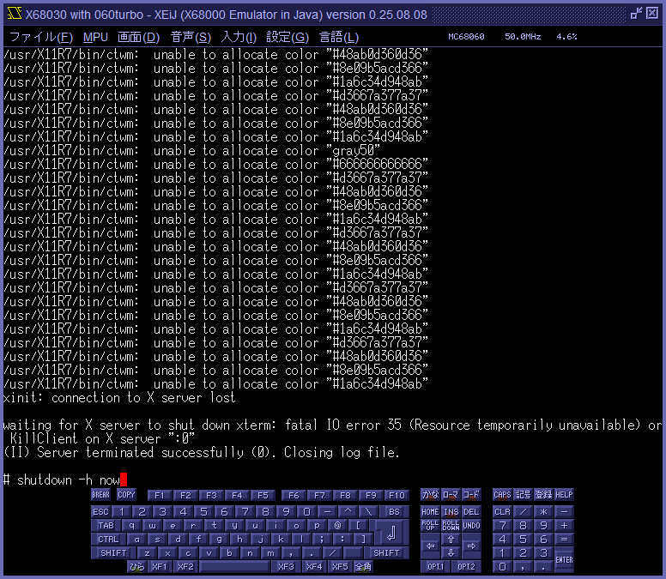
Task: Click the UNDO key
Action: [471, 526]
